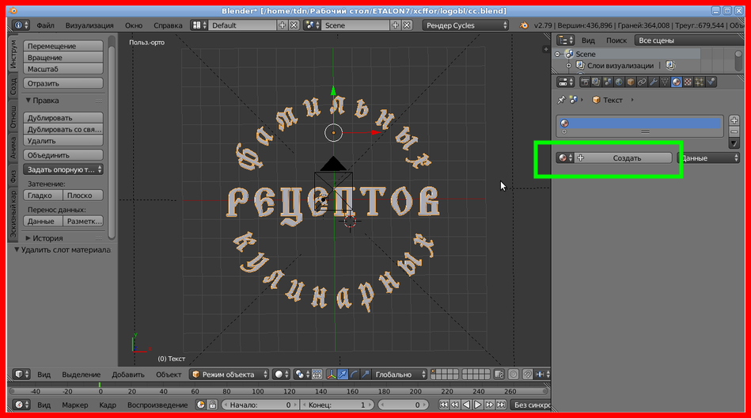Expand the История panel
751x418 pixels.
tap(47, 237)
